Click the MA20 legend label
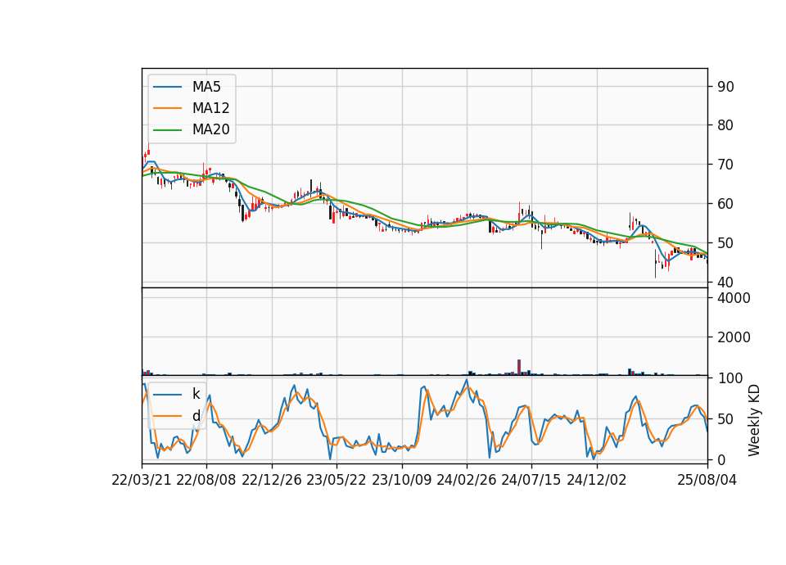This screenshot has width=786, height=565. point(210,130)
